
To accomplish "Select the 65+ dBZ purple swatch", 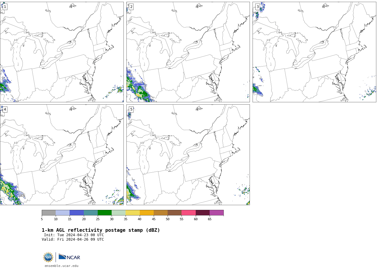I will click(x=216, y=213).
